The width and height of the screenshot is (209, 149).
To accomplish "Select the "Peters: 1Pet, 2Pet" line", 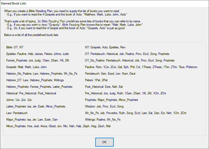I will [96, 80].
